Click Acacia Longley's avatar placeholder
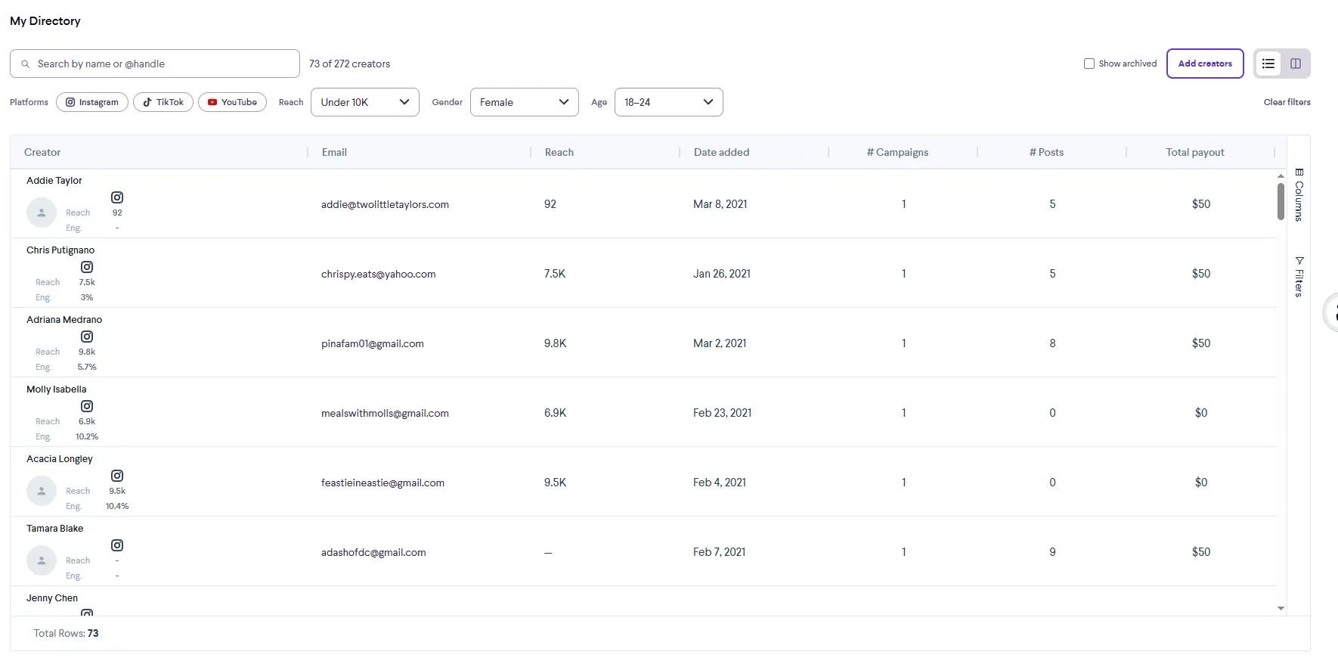This screenshot has height=658, width=1338. pyautogui.click(x=42, y=491)
